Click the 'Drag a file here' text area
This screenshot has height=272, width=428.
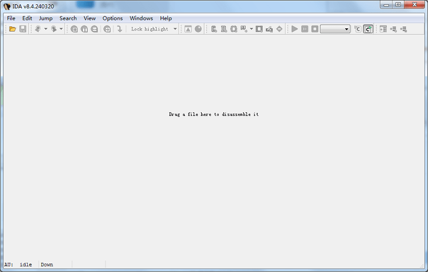[213, 114]
